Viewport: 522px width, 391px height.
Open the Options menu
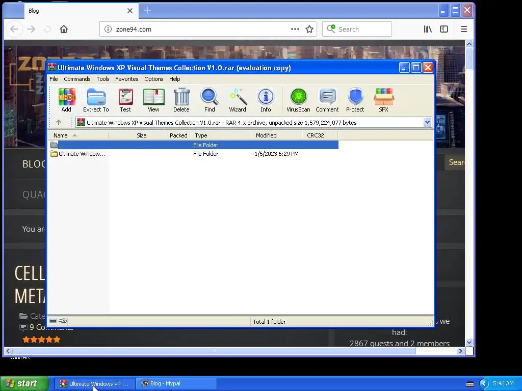(x=154, y=79)
